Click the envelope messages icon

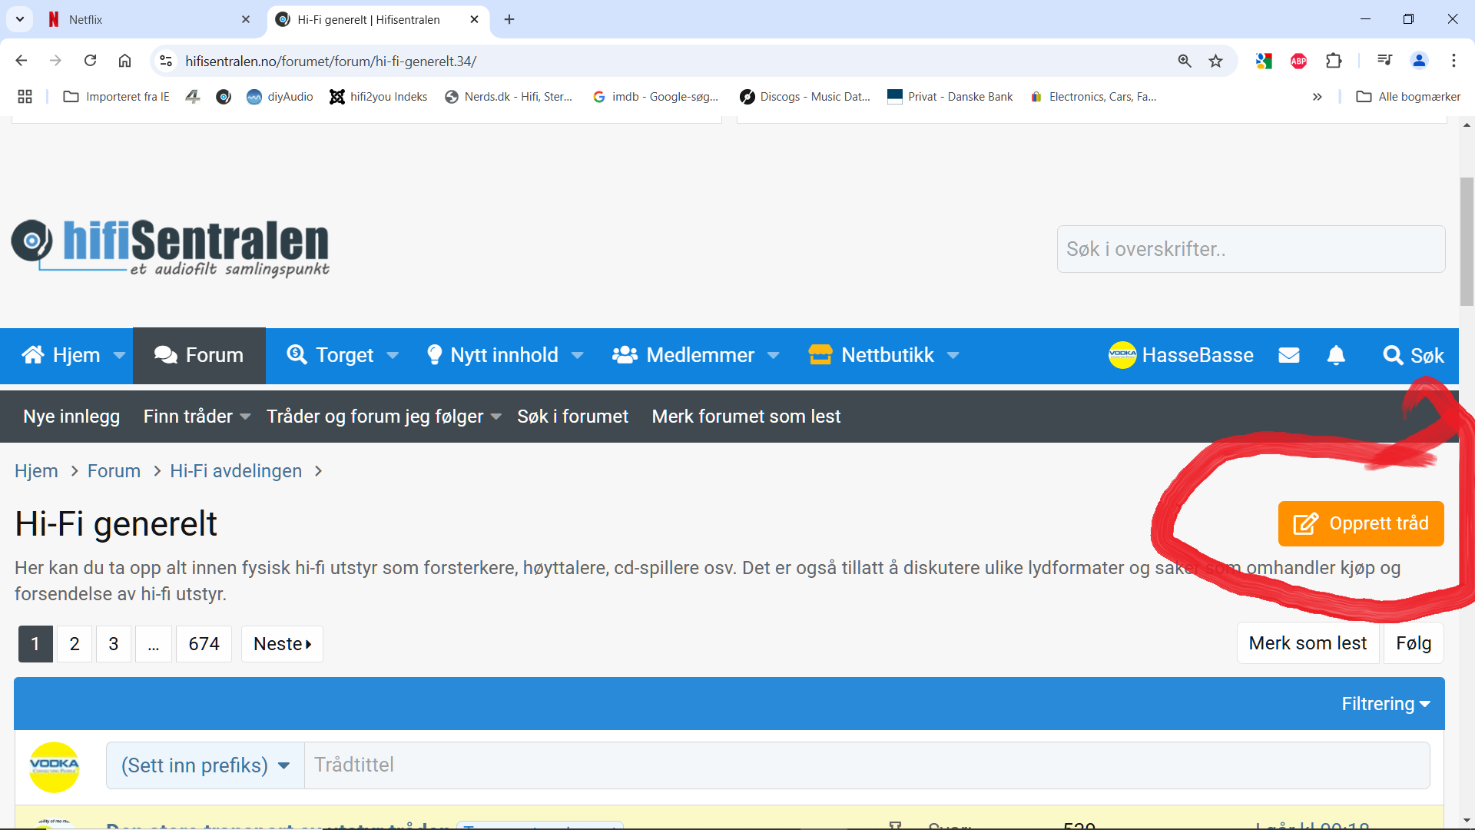1288,355
